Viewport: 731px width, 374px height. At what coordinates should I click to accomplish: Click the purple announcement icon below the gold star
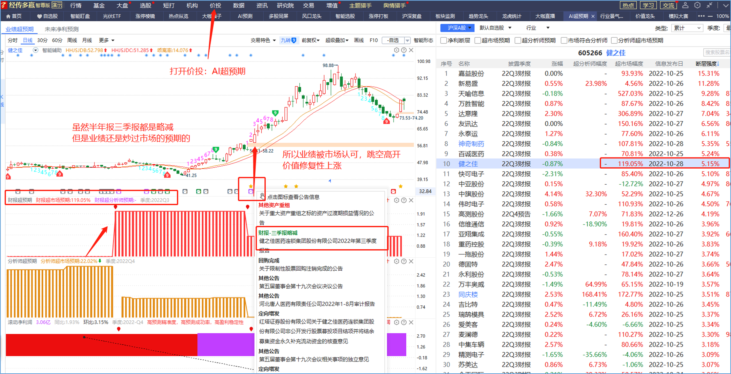click(251, 191)
